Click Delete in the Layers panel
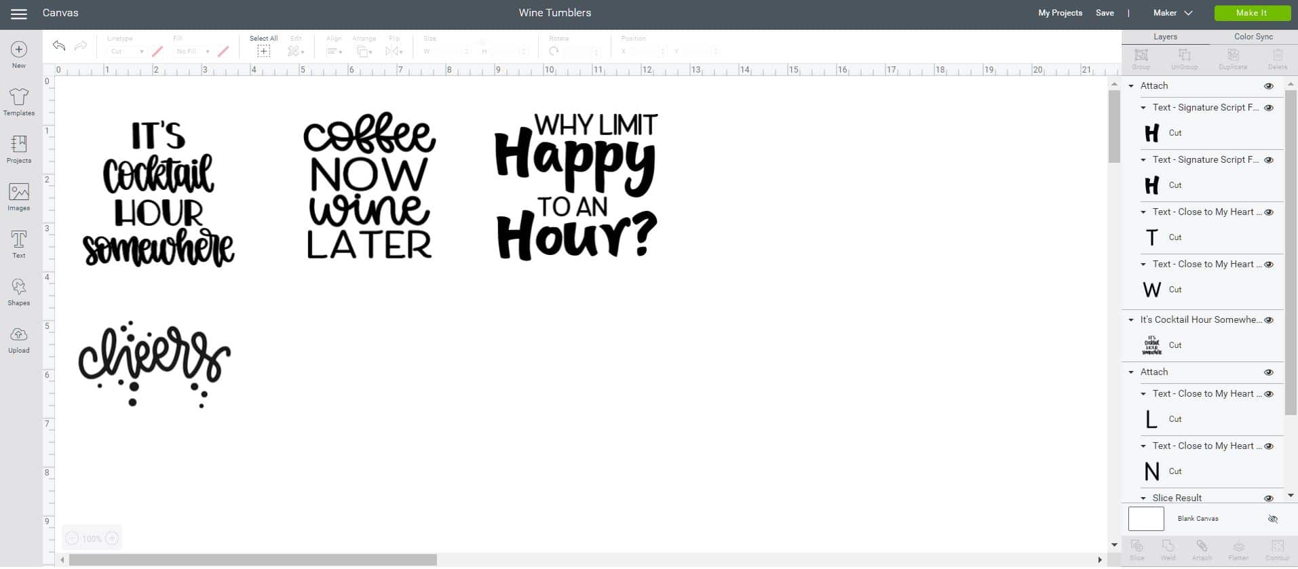The width and height of the screenshot is (1298, 569). click(x=1278, y=59)
